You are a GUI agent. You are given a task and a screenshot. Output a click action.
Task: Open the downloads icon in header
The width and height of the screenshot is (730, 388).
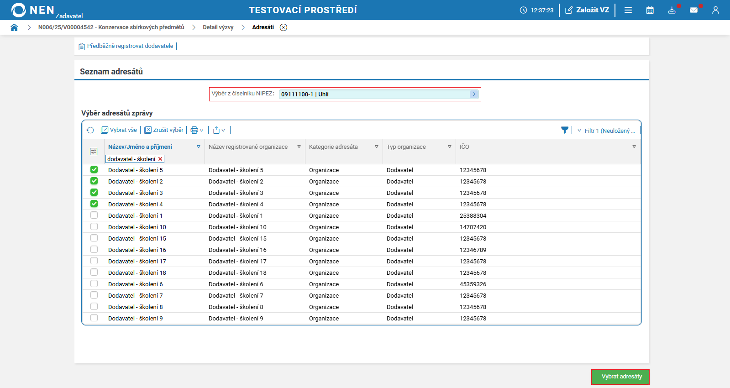point(672,10)
